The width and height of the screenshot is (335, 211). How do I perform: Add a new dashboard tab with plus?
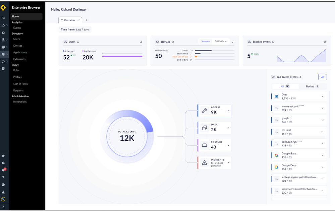[86, 20]
